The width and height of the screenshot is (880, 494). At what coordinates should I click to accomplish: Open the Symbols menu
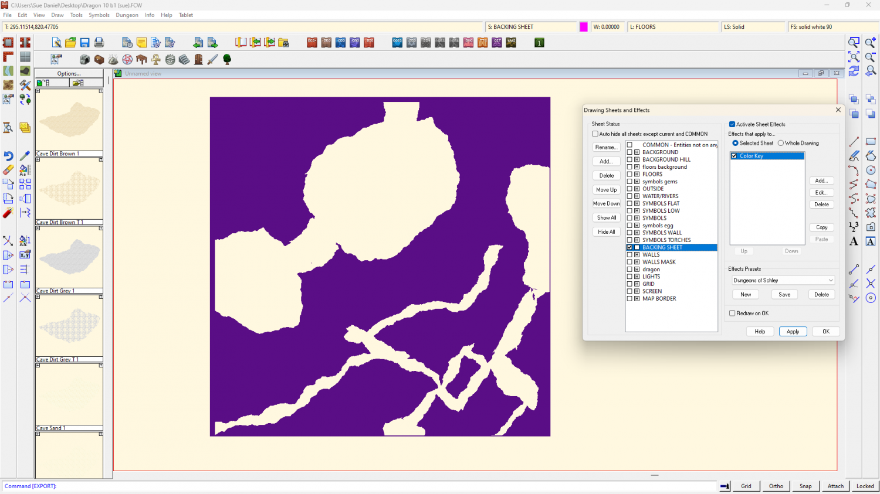pos(99,15)
